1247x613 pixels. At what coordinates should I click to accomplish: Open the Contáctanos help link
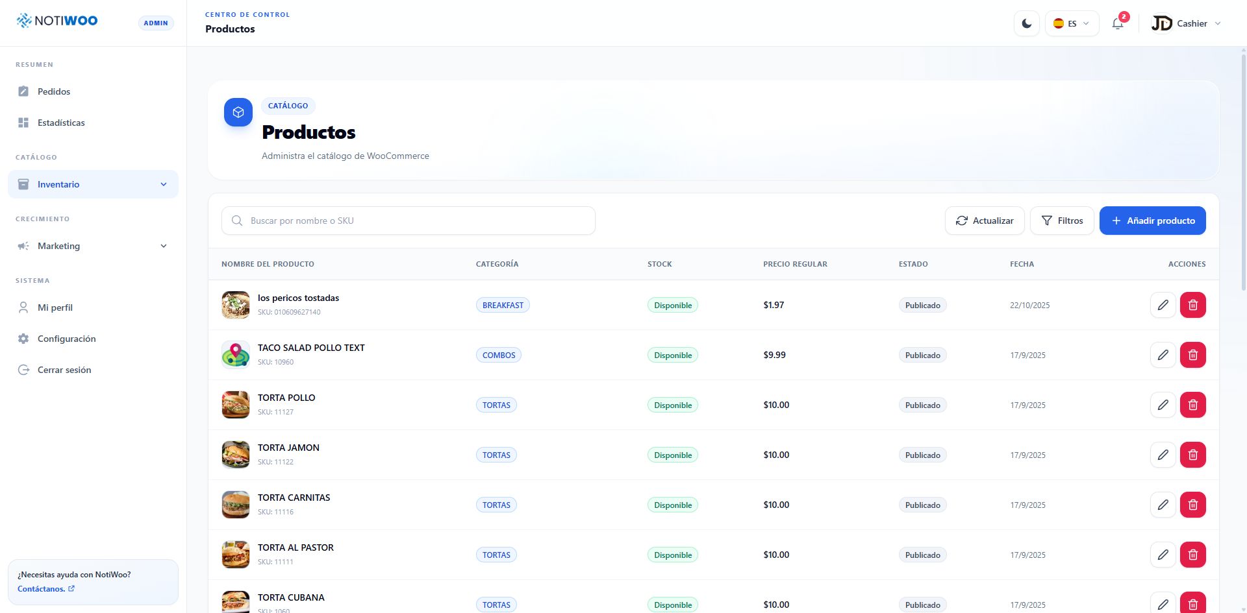tap(46, 589)
